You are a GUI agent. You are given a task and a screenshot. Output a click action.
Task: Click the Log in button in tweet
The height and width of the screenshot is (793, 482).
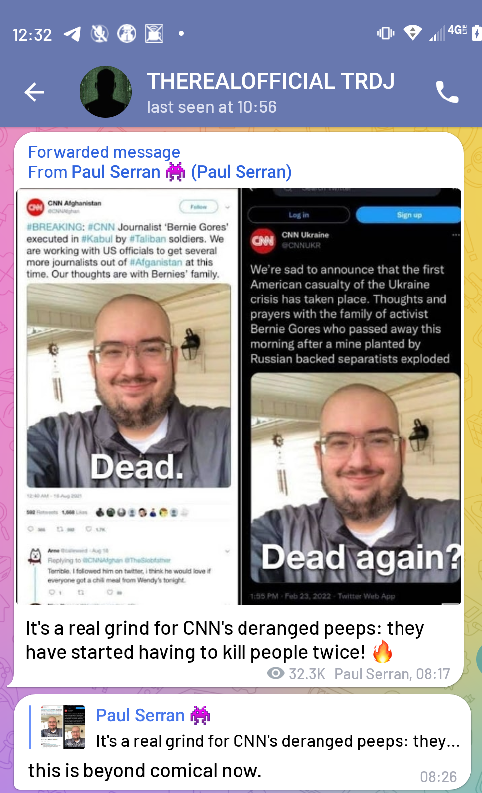[299, 215]
